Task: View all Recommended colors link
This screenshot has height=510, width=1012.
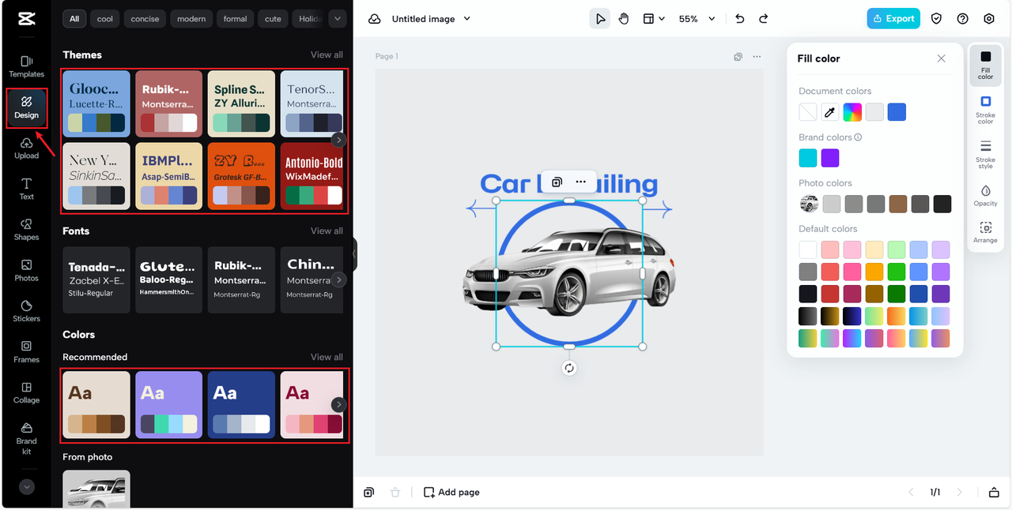Action: pyautogui.click(x=327, y=357)
